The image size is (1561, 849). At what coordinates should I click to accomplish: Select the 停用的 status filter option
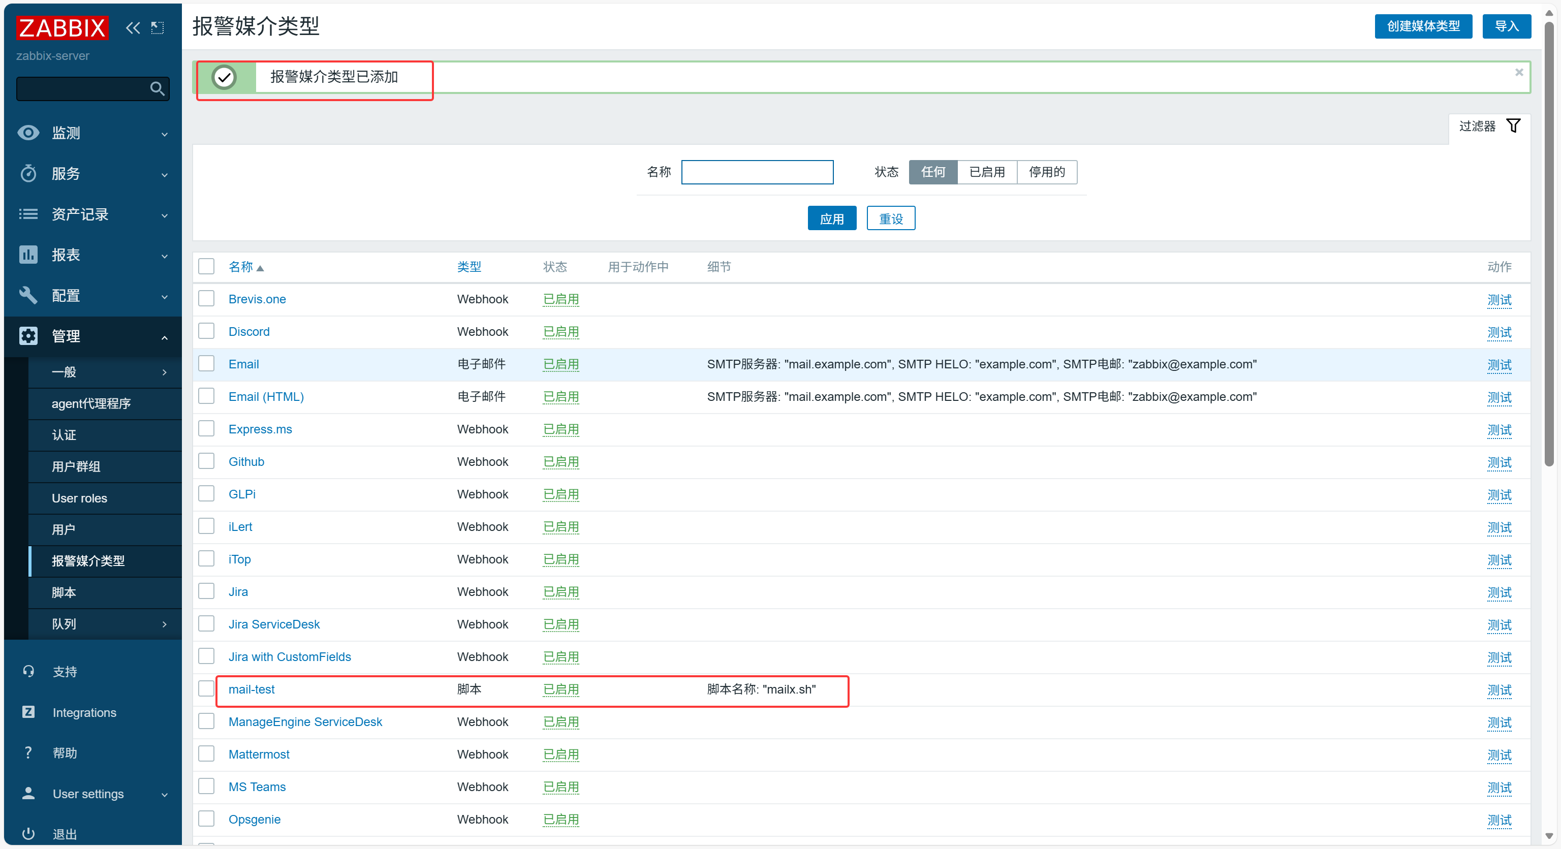(x=1047, y=172)
